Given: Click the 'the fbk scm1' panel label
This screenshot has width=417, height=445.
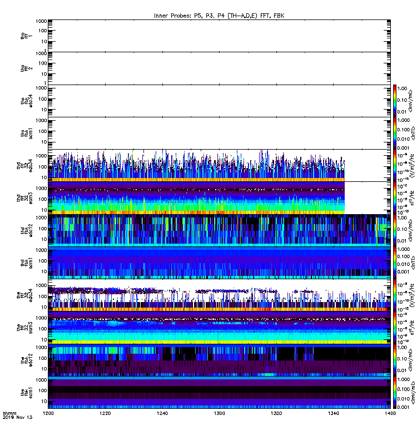Looking at the screenshot, I should pyautogui.click(x=27, y=393).
